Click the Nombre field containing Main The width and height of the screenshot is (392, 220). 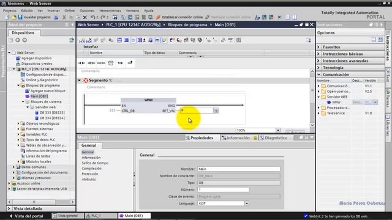tap(238, 169)
